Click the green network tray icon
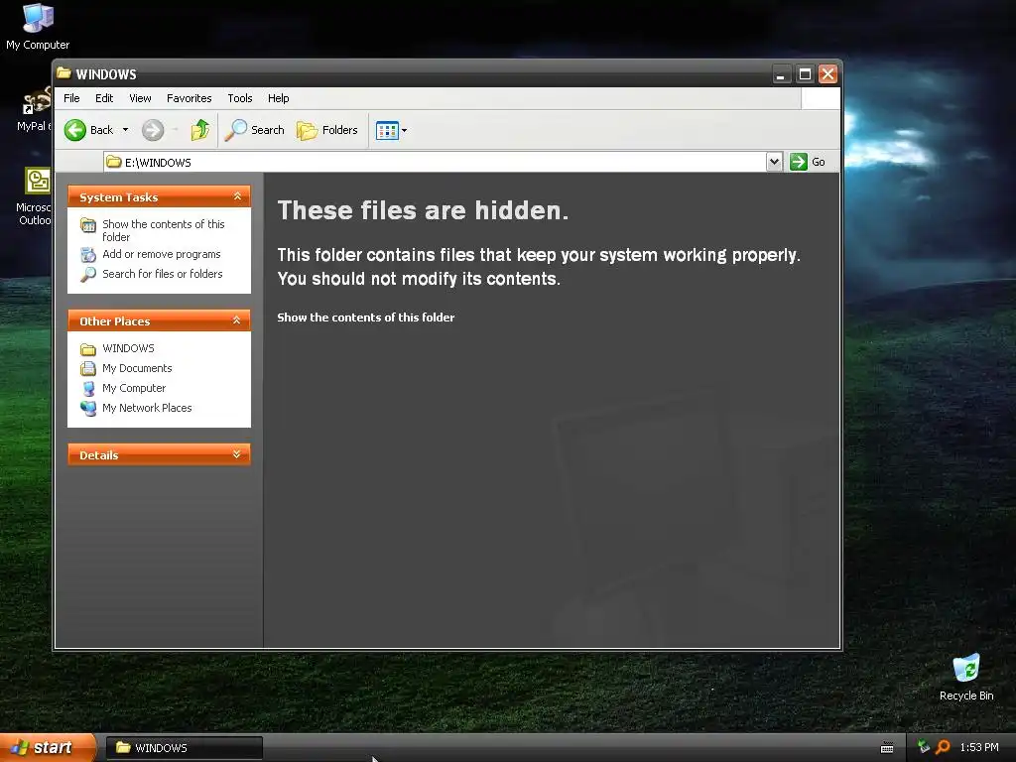This screenshot has width=1016, height=762. (924, 747)
